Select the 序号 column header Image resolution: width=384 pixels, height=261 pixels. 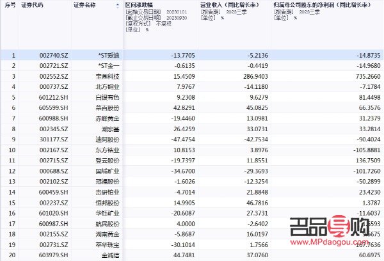[x=10, y=5]
